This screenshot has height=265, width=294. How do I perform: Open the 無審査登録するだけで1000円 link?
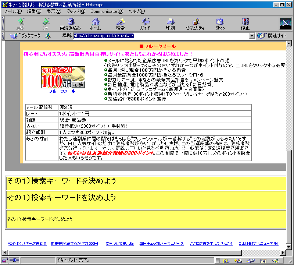(x=75, y=243)
